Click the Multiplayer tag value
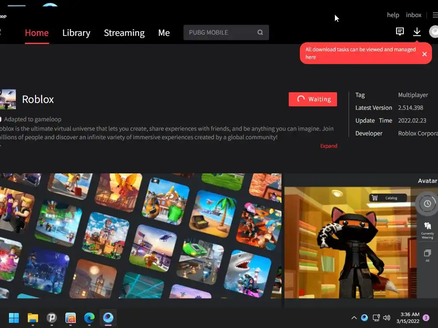 point(413,95)
